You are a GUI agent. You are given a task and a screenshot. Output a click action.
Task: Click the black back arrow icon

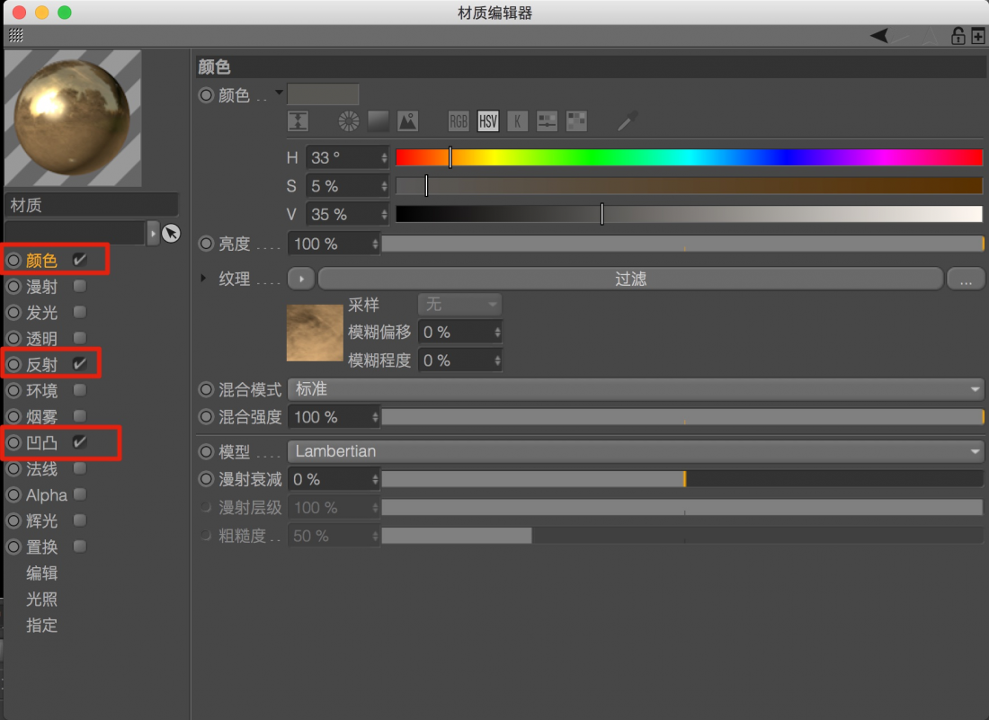879,36
